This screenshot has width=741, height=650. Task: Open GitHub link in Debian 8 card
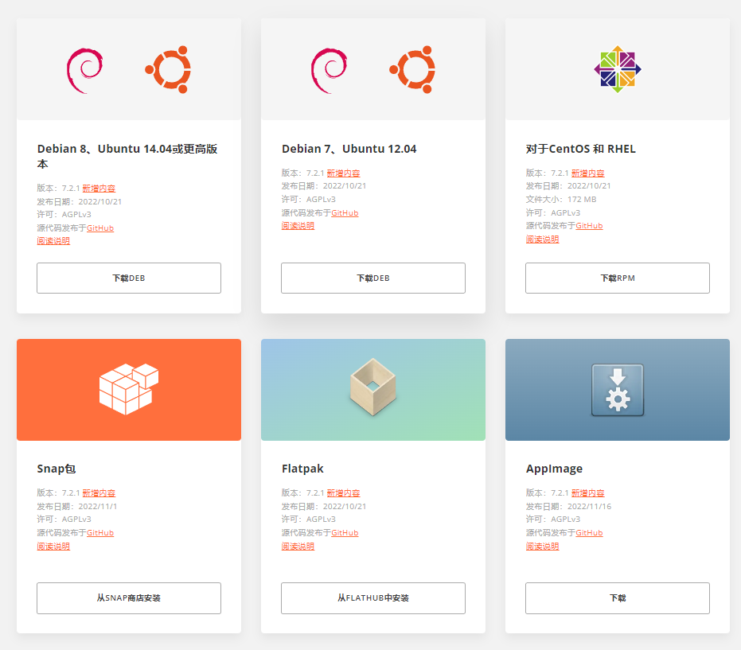point(100,228)
